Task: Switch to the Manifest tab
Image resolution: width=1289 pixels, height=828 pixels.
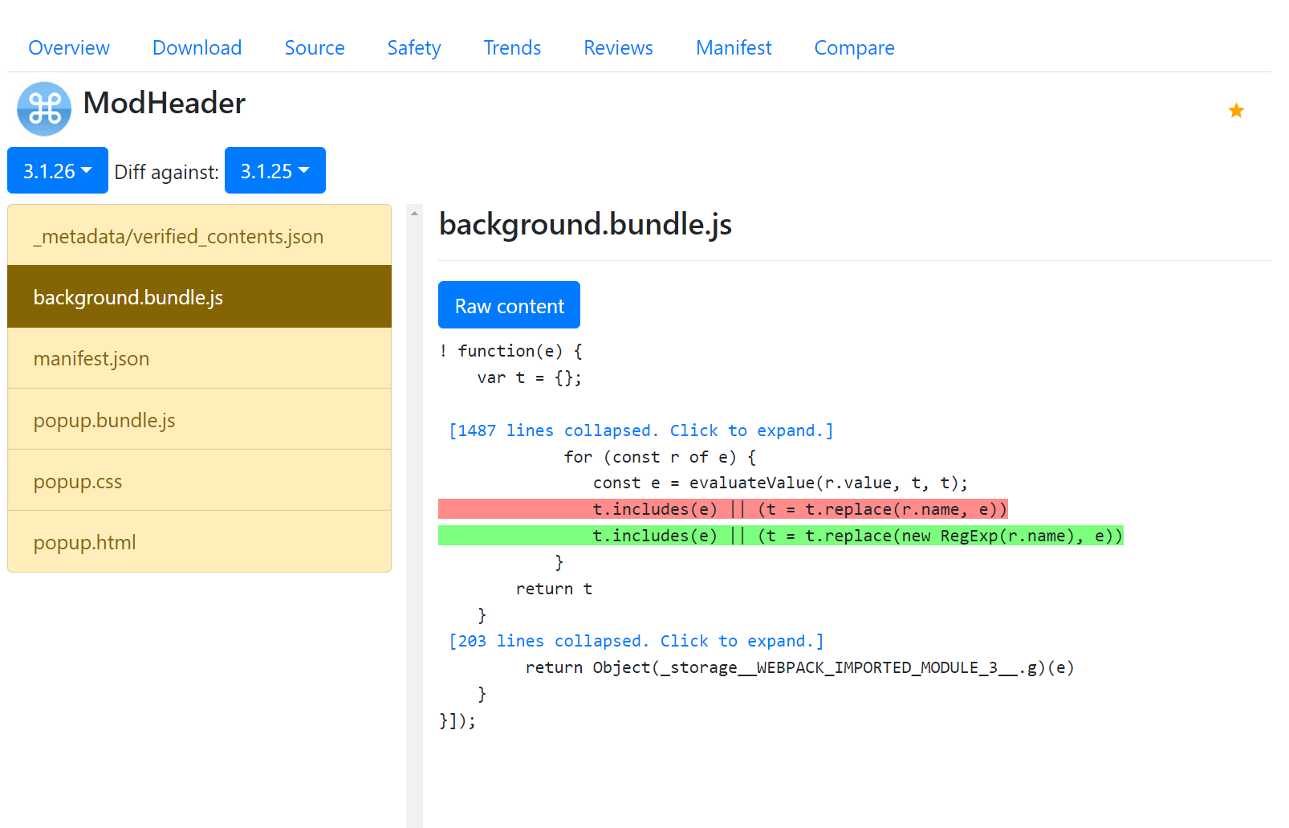Action: tap(734, 47)
